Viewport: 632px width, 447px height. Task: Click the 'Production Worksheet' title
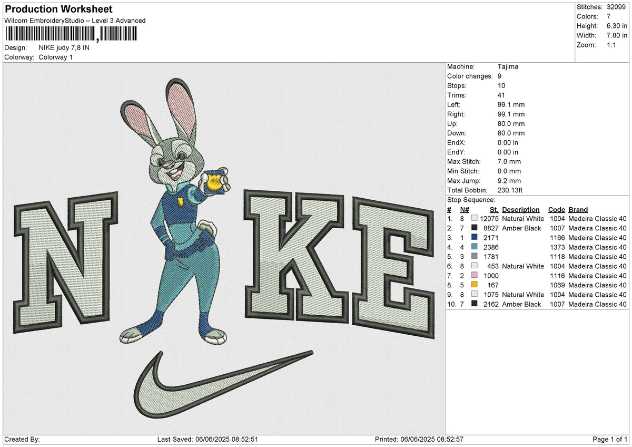[x=58, y=9]
